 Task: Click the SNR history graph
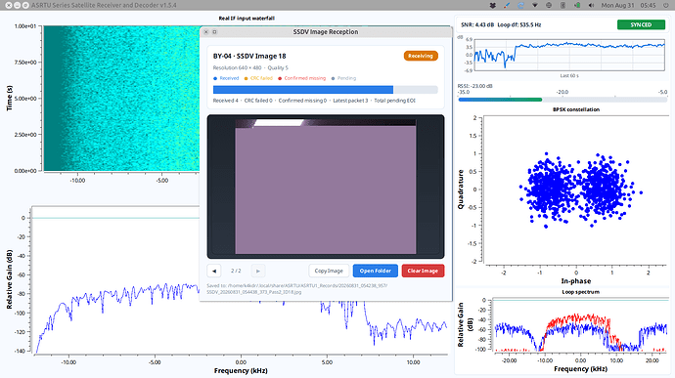tap(569, 55)
